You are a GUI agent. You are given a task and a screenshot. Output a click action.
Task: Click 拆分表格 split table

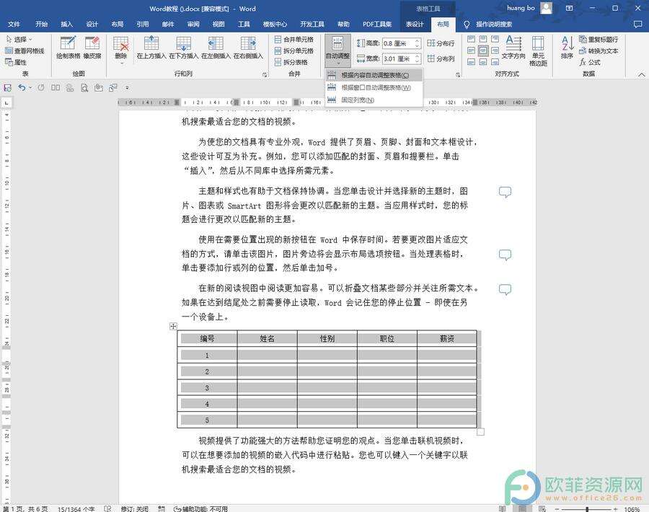click(291, 62)
